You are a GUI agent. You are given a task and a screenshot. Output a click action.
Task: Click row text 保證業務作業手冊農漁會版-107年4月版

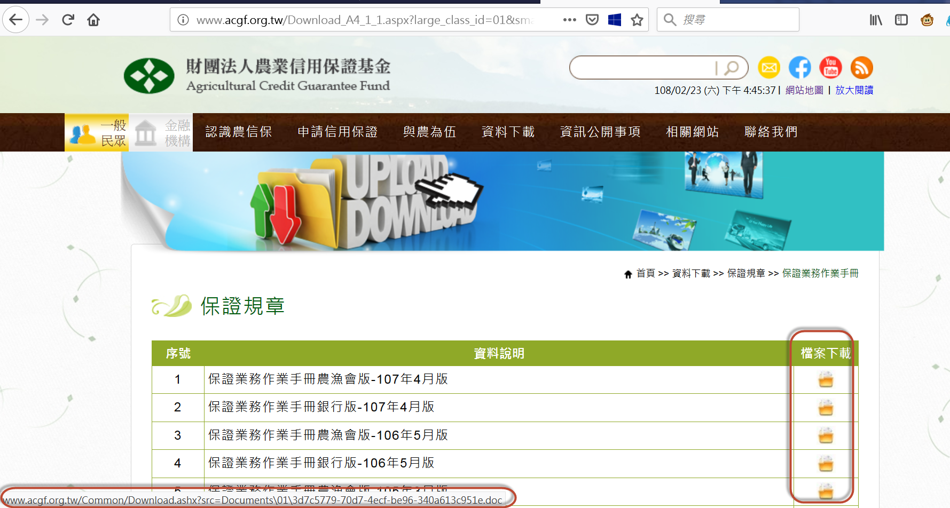[x=328, y=379]
